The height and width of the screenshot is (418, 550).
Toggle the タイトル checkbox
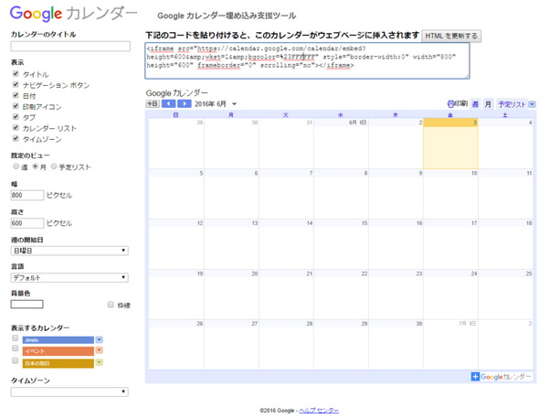pyautogui.click(x=16, y=74)
